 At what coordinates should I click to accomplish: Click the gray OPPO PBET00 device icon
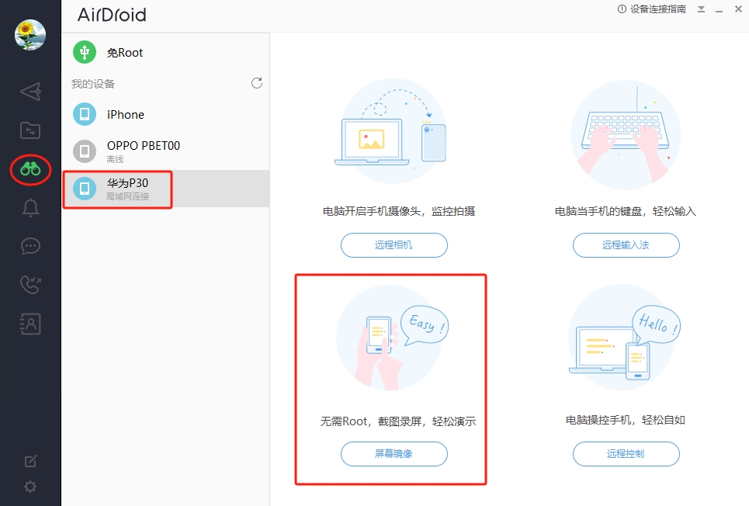[x=85, y=151]
